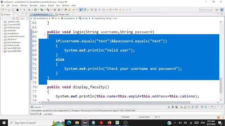The height and width of the screenshot is (126, 225).
Task: Expand the RedisExample project node
Action: (2, 45)
